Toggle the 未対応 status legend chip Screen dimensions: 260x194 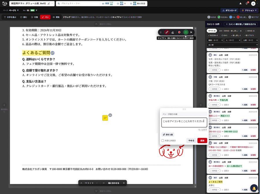212,17
